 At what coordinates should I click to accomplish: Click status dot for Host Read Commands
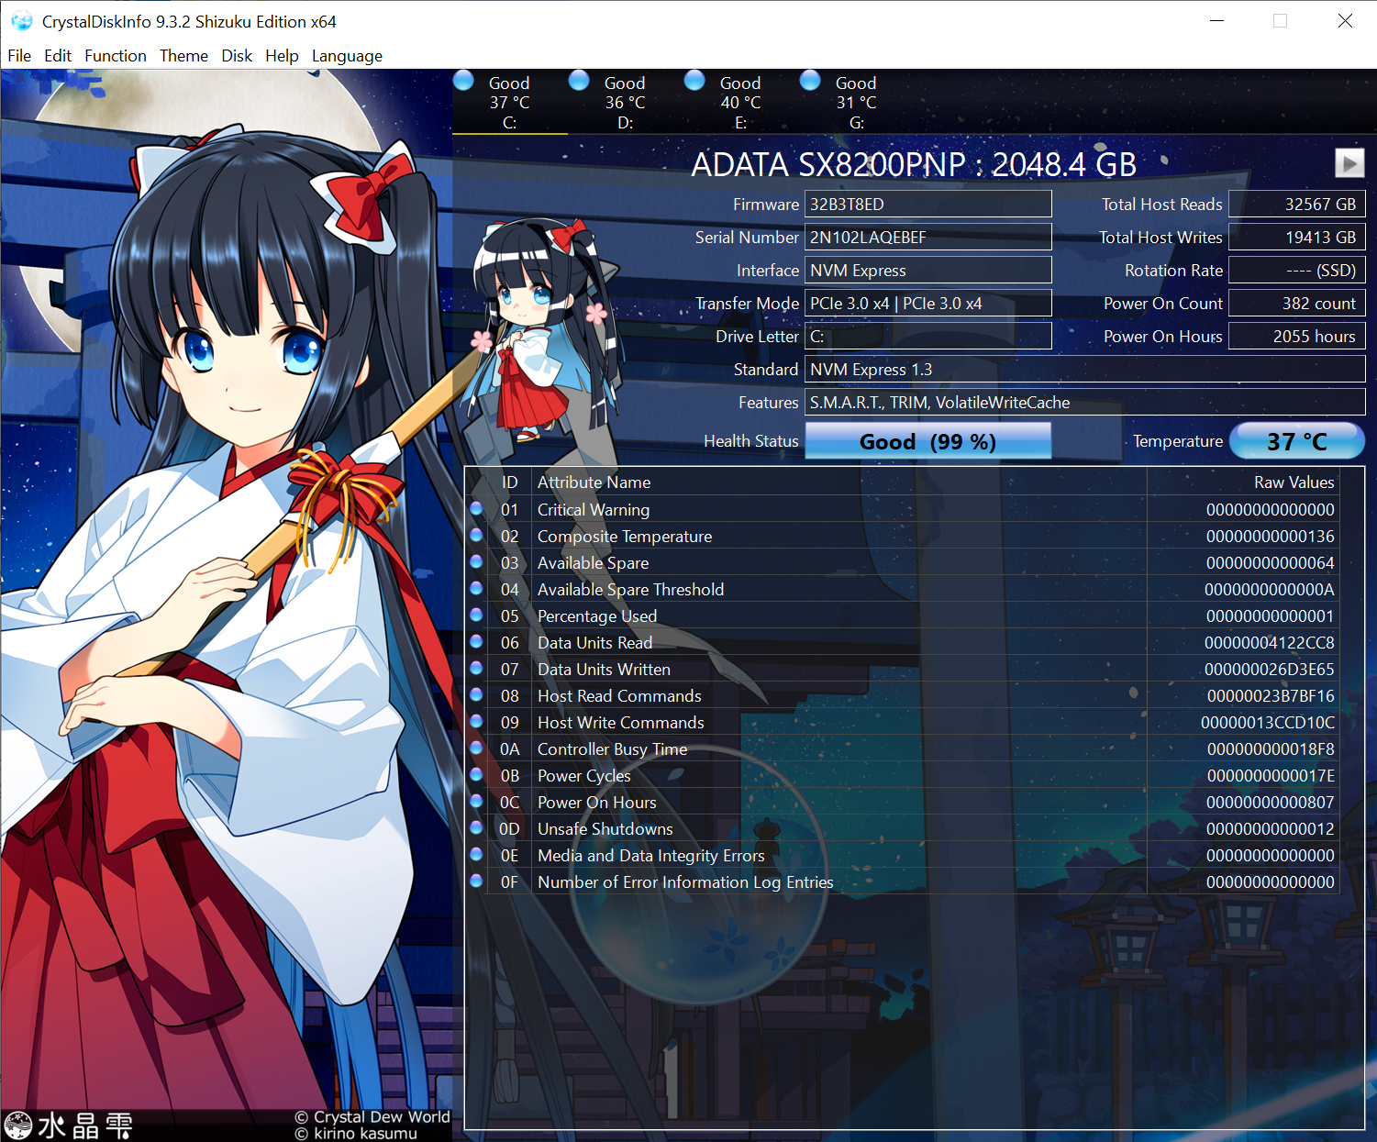pyautogui.click(x=476, y=694)
